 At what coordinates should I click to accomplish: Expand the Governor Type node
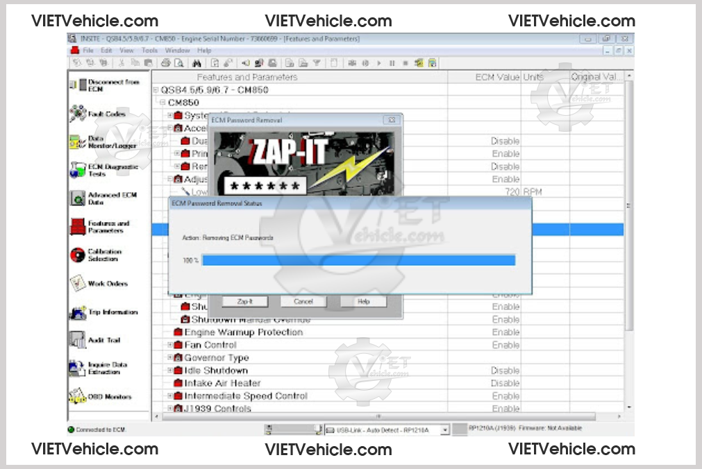pos(170,358)
